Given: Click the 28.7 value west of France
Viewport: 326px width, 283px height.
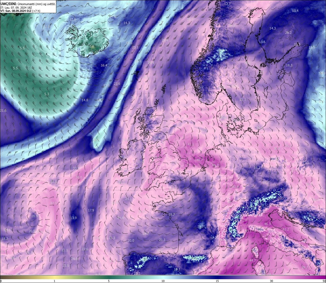Looking at the screenshot, I should pyautogui.click(x=146, y=234).
